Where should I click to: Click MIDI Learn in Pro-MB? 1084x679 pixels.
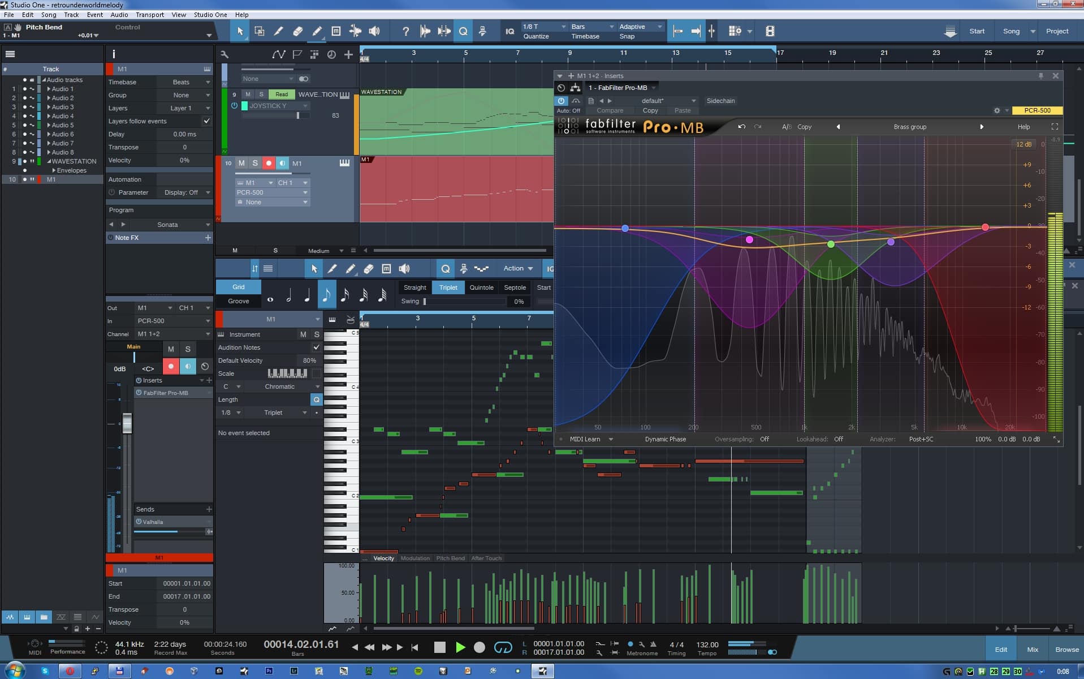pos(585,439)
